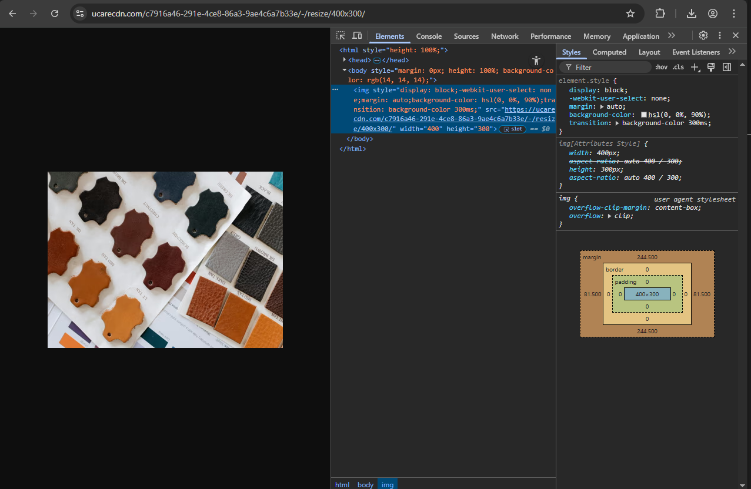
Task: Toggle the computed styles sidebar panel icon
Action: 726,66
